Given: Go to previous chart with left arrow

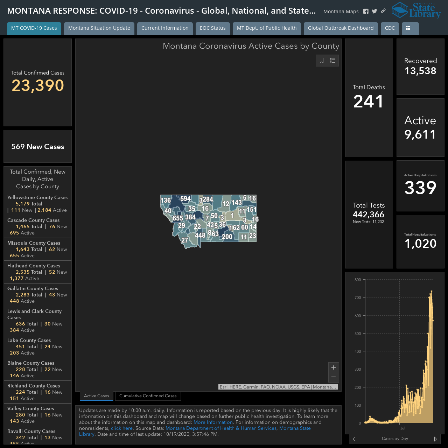Looking at the screenshot, I should 354,439.
